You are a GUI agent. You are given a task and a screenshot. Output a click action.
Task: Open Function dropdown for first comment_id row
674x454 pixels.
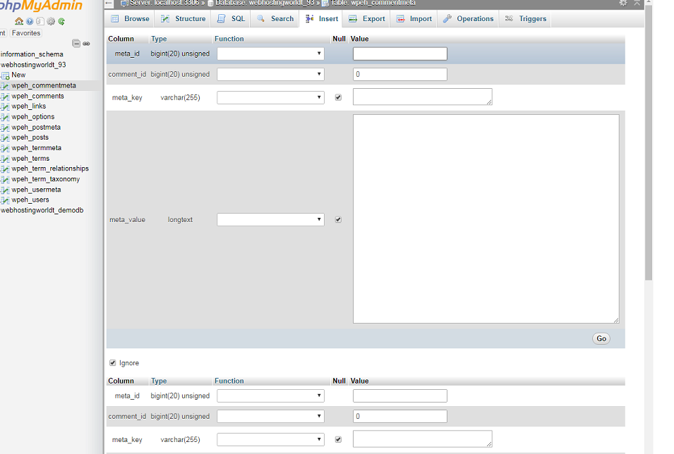[270, 74]
